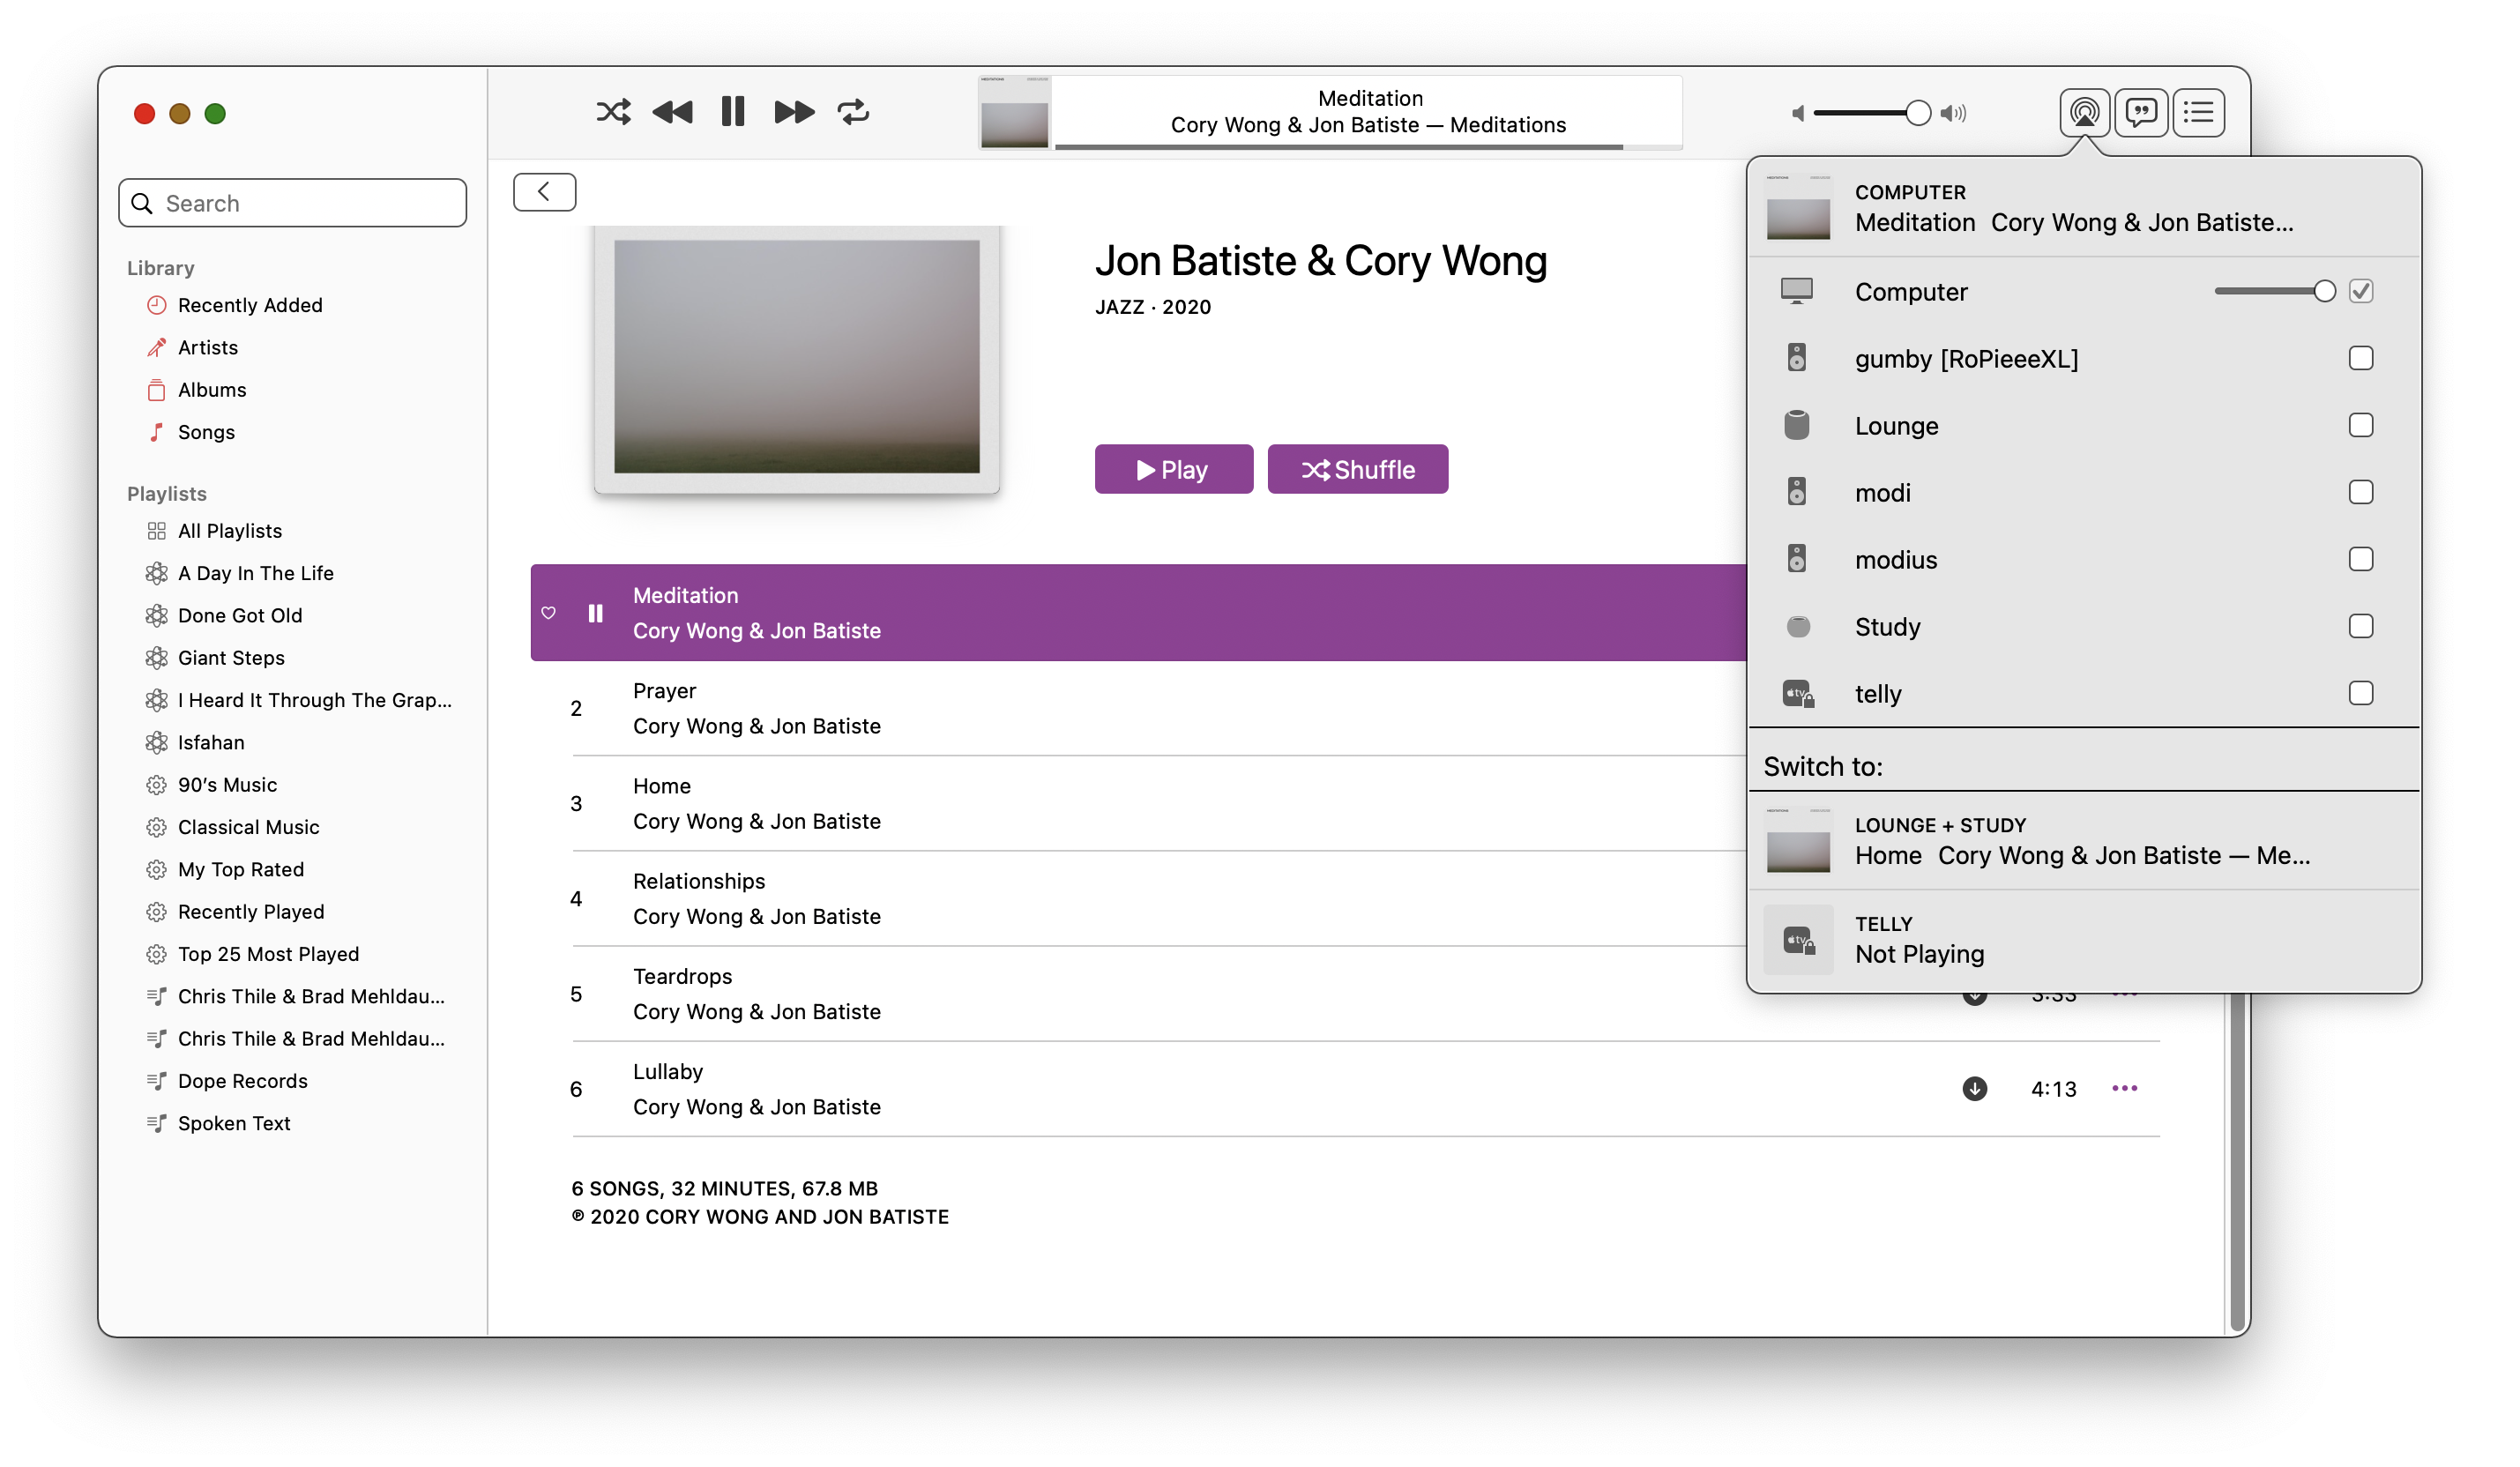Image resolution: width=2520 pixels, height=1467 pixels.
Task: Toggle shuffle playback in the toolbar
Action: (x=613, y=112)
